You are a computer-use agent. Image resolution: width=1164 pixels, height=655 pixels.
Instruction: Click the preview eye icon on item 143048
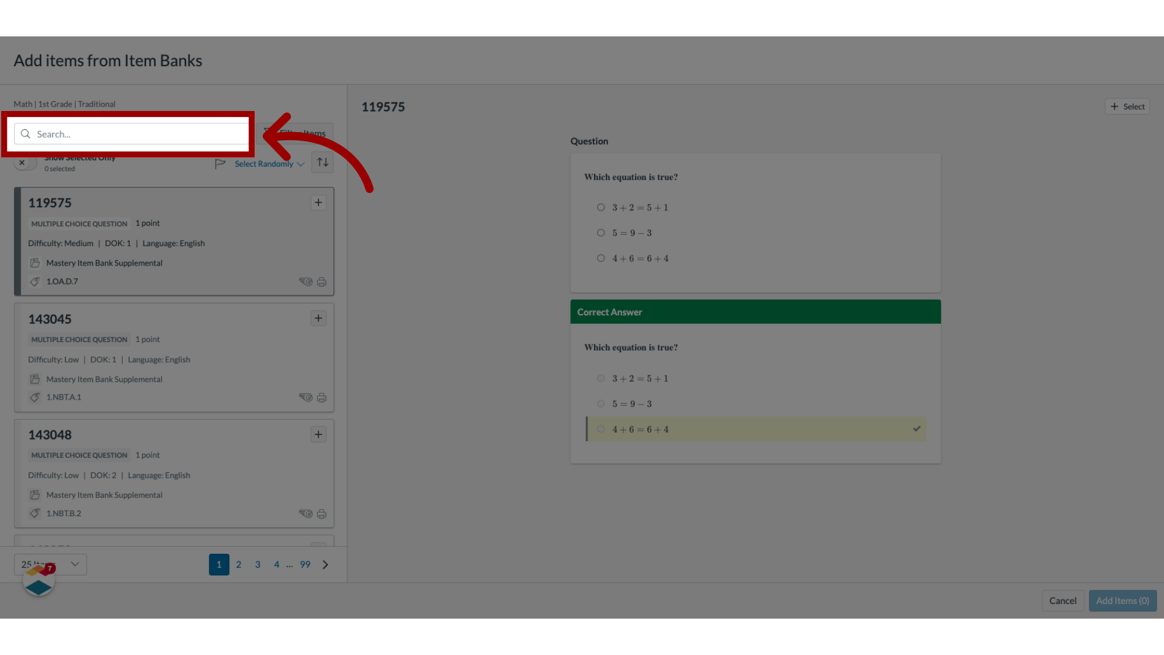(306, 512)
